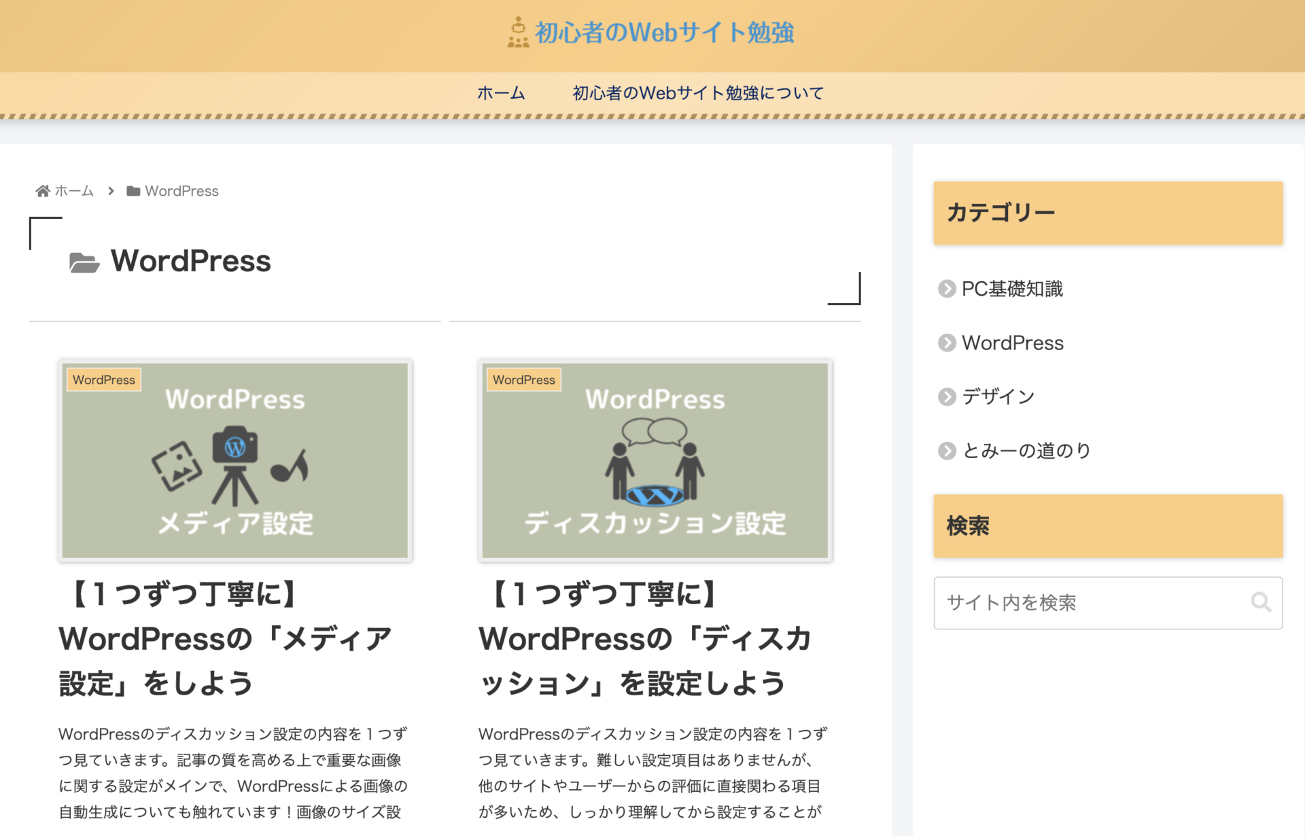Click the magnifier search icon in the sidebar

tap(1260, 602)
